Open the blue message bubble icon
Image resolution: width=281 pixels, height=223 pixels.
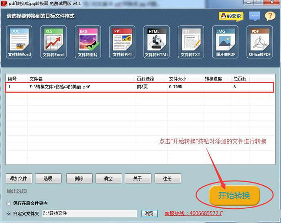pyautogui.click(x=255, y=16)
